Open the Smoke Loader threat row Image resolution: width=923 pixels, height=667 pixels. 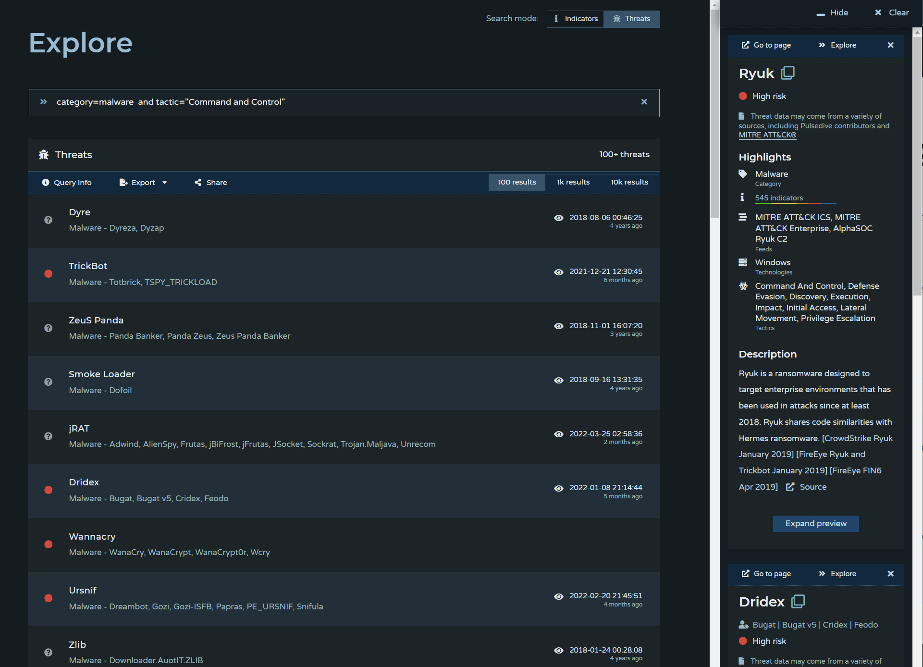coord(344,383)
